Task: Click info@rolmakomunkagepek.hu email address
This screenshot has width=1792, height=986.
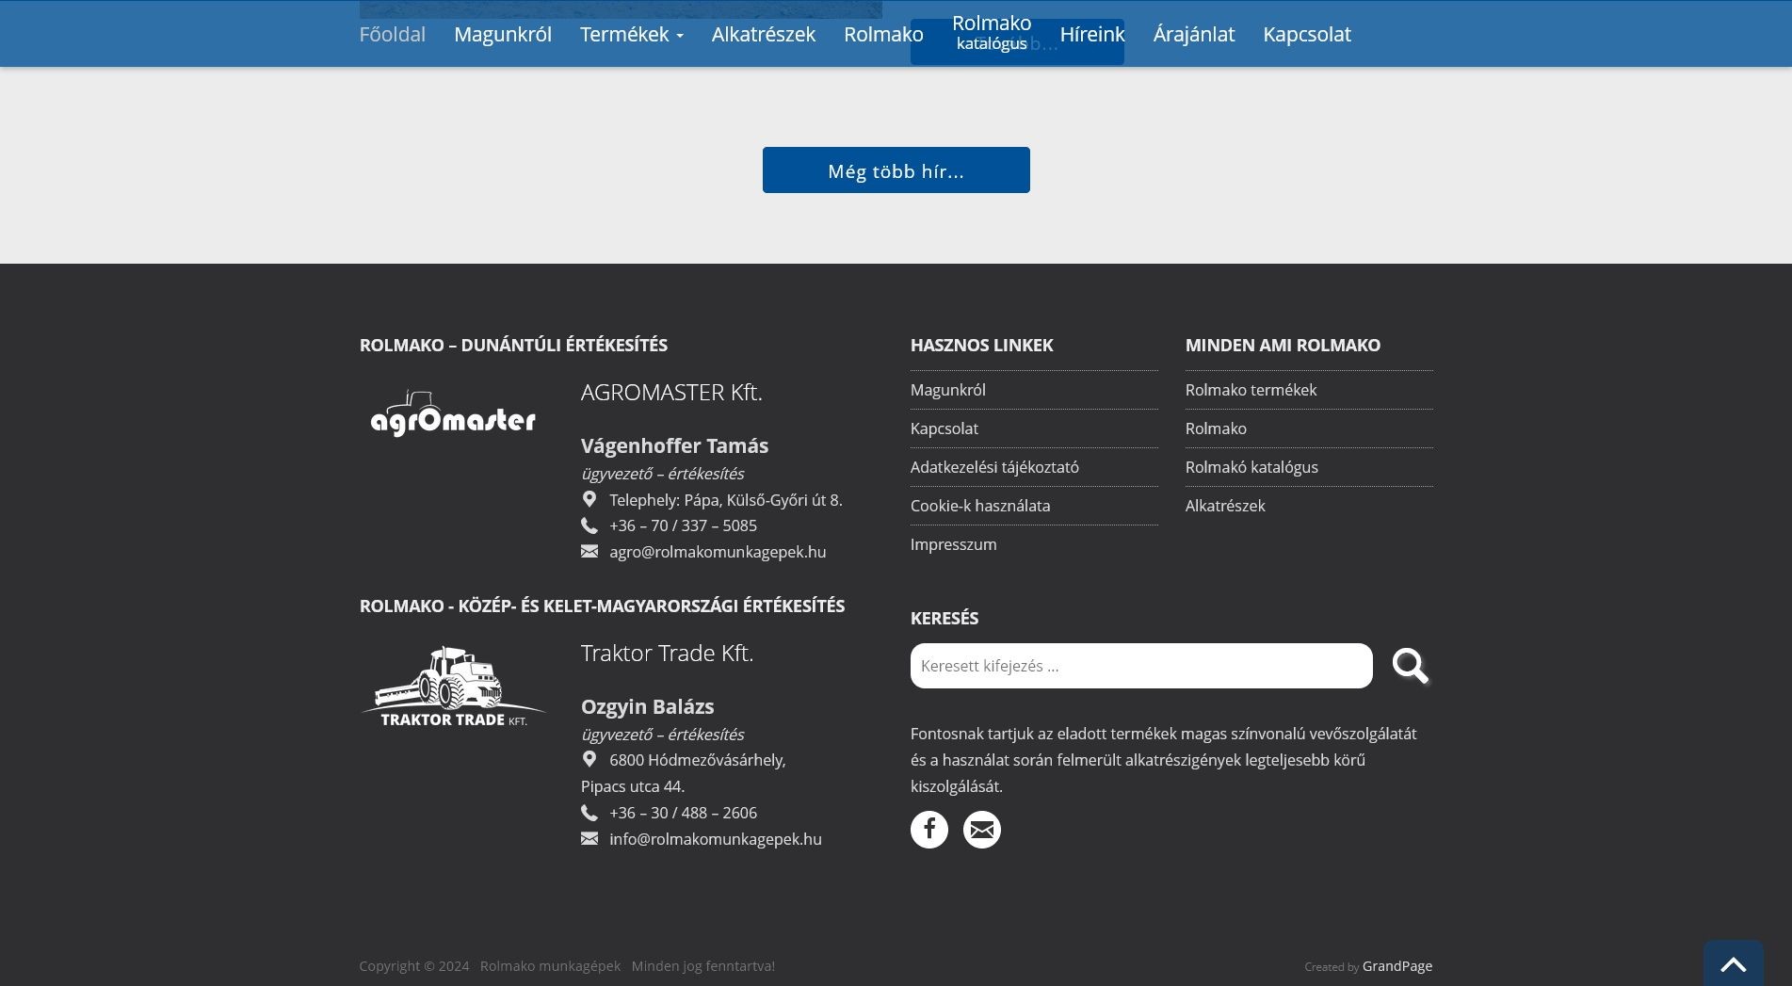Action: [716, 839]
